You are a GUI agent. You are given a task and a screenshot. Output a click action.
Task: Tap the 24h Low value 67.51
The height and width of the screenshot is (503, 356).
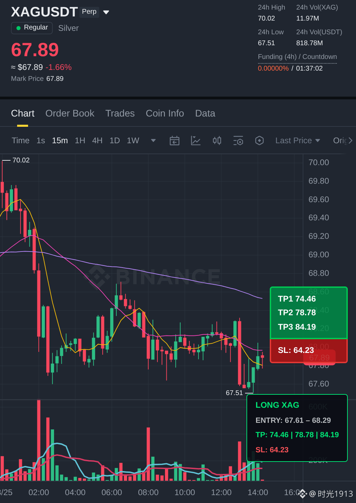point(266,43)
